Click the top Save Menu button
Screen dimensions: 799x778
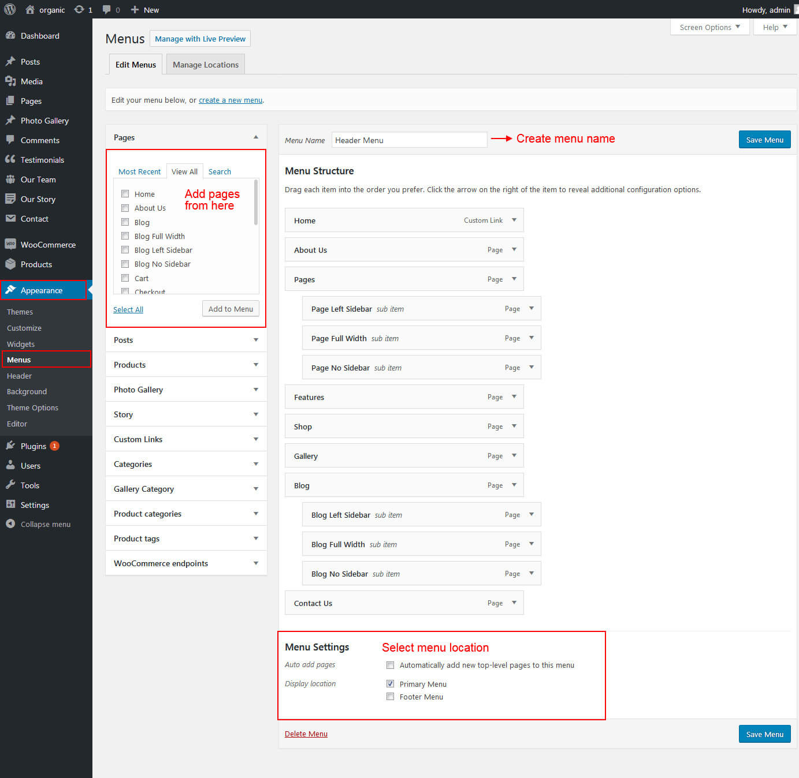click(764, 140)
